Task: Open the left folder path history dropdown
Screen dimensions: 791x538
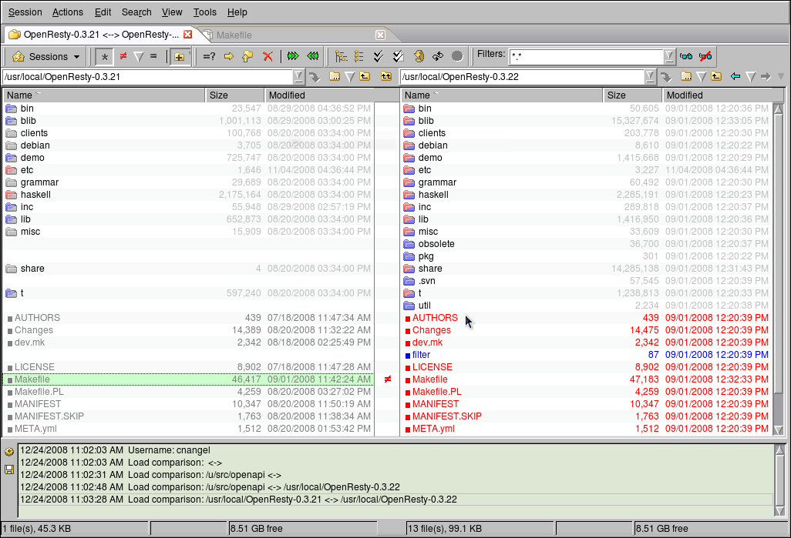Action: point(298,76)
